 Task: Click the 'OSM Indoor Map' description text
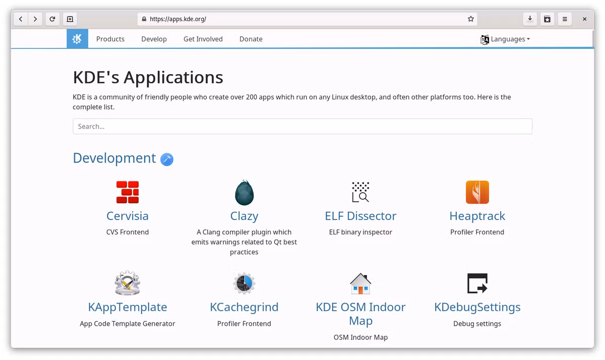click(360, 337)
